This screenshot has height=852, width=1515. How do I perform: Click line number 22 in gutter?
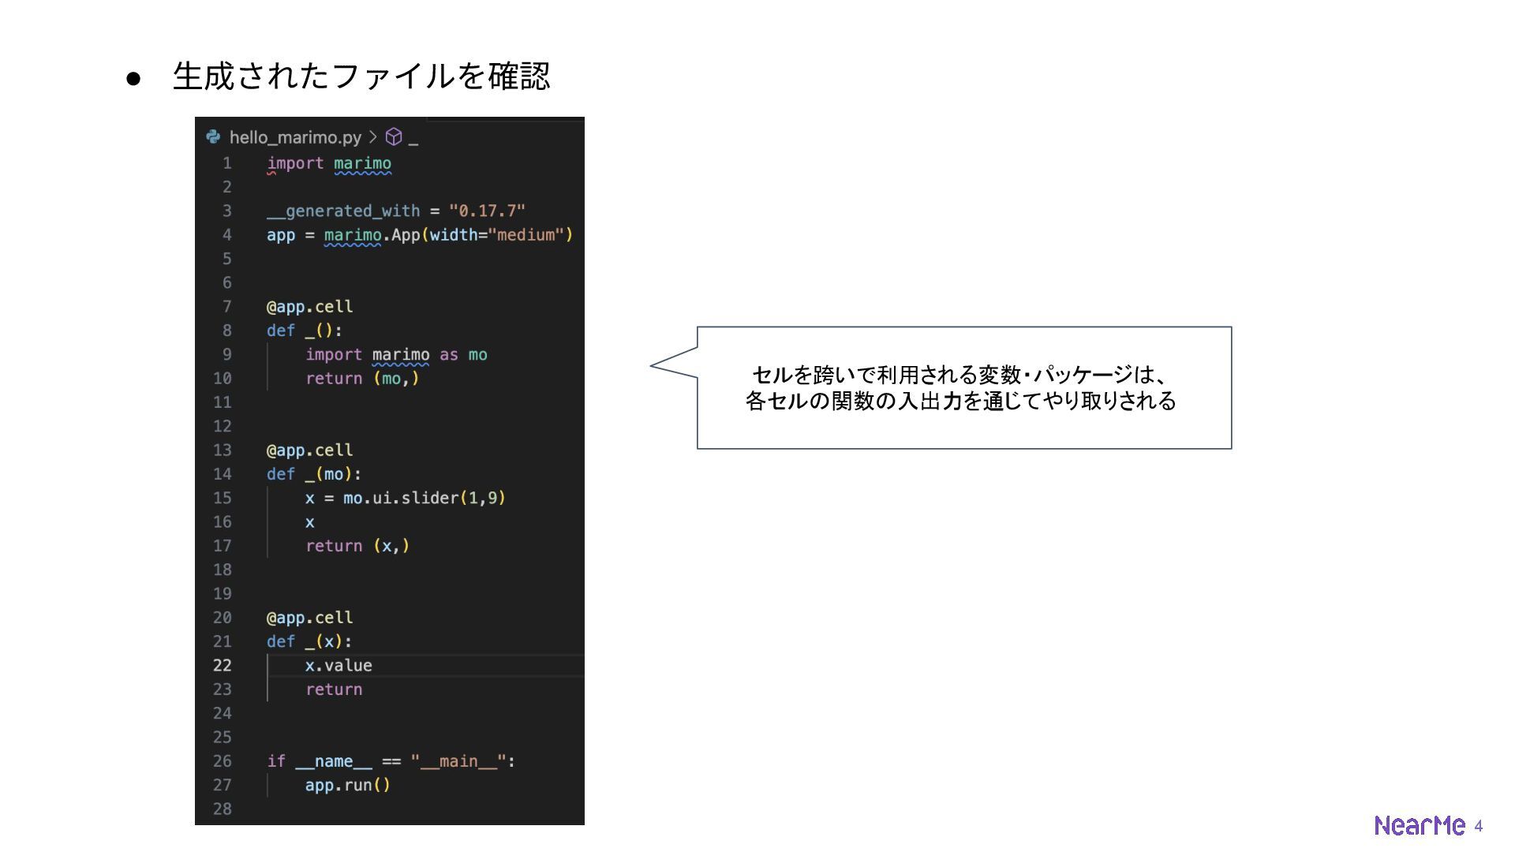[x=223, y=665]
